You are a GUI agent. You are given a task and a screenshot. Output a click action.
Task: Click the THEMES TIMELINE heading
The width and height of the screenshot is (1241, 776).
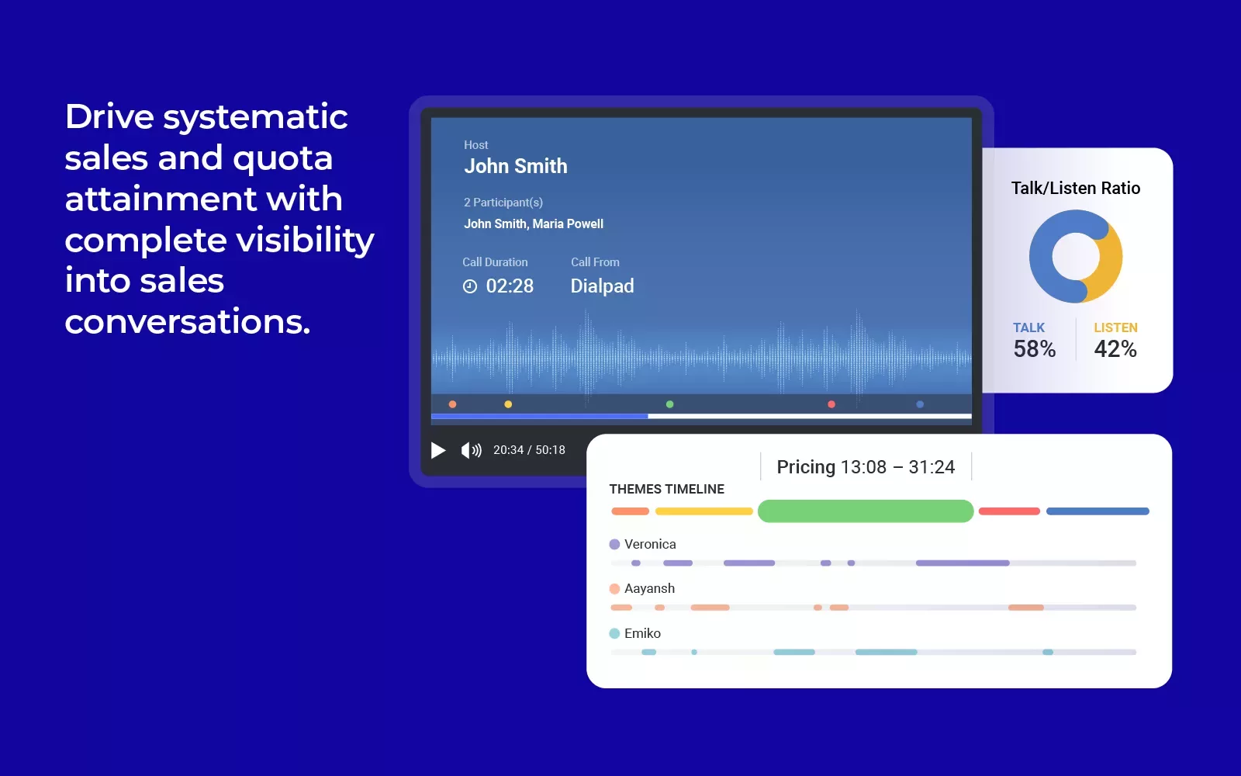(667, 489)
